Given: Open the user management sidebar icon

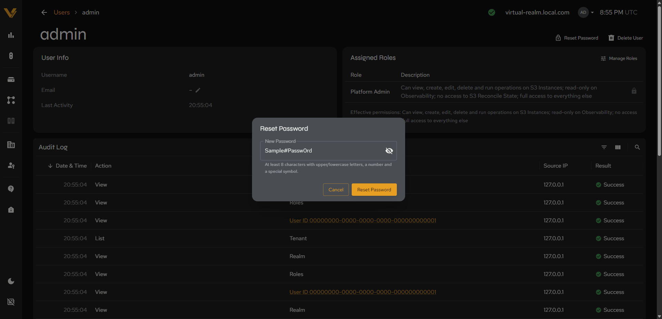Looking at the screenshot, I should 11,166.
